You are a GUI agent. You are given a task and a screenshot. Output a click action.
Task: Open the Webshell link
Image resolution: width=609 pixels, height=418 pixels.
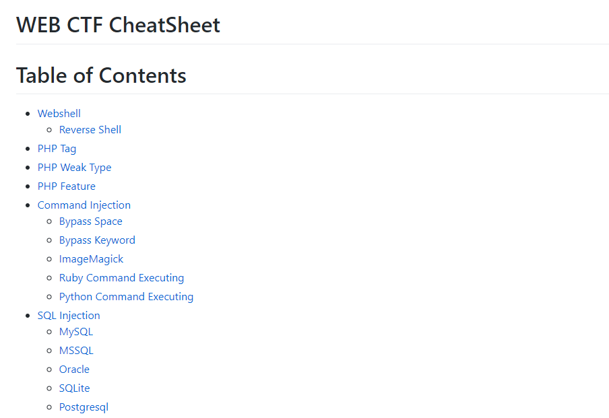(x=59, y=114)
